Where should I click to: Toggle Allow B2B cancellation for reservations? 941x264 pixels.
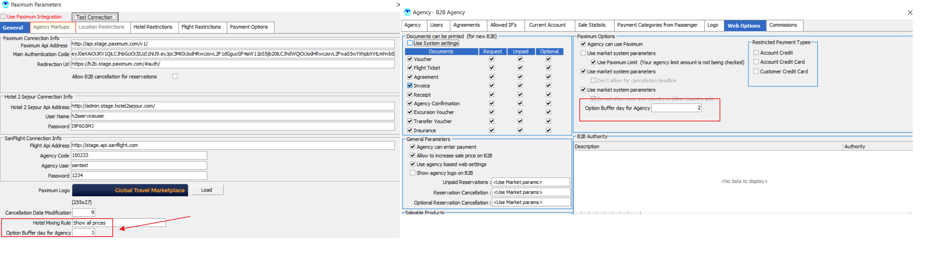[175, 77]
